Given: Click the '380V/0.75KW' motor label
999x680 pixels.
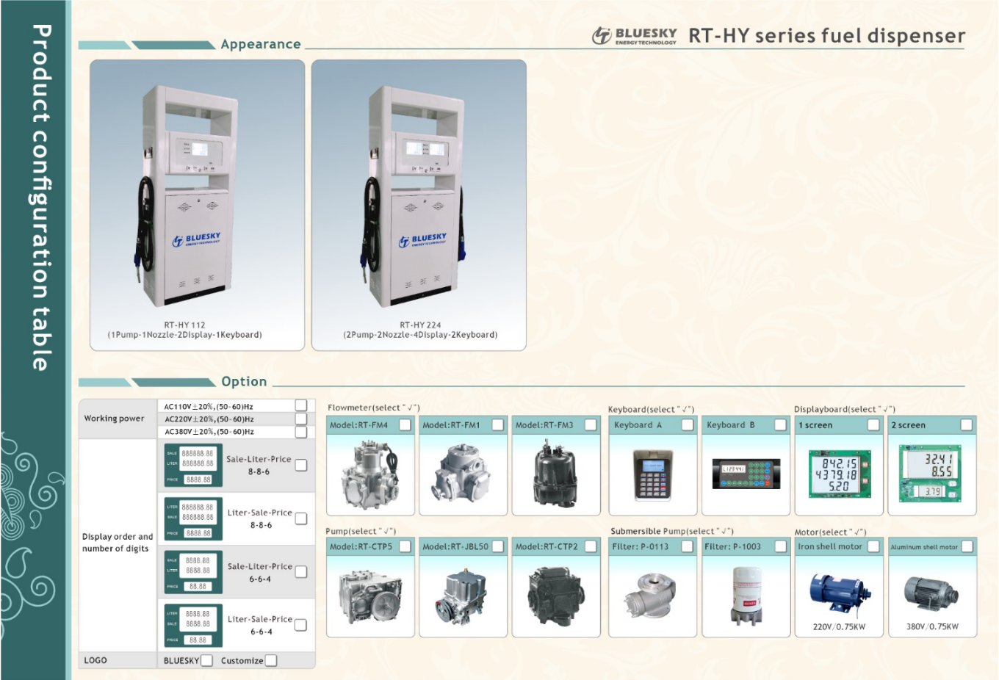Looking at the screenshot, I should (x=932, y=627).
